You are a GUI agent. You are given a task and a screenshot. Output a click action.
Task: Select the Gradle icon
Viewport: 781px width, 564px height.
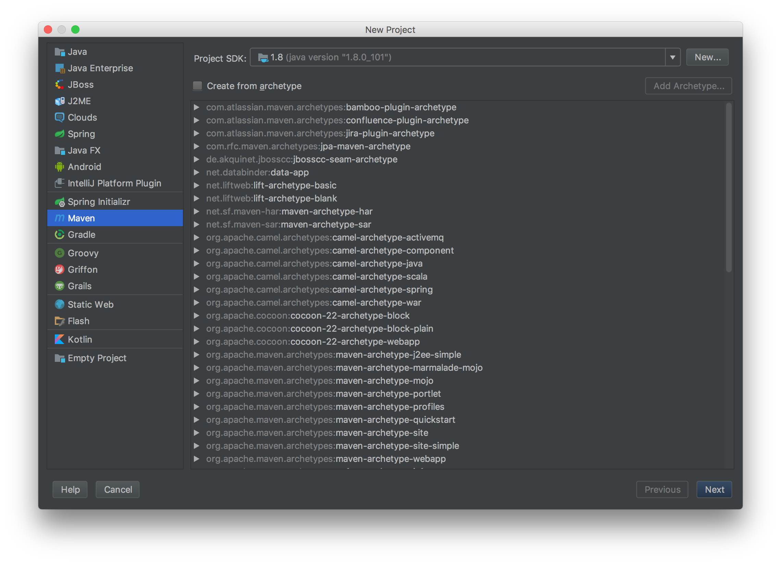pyautogui.click(x=60, y=235)
